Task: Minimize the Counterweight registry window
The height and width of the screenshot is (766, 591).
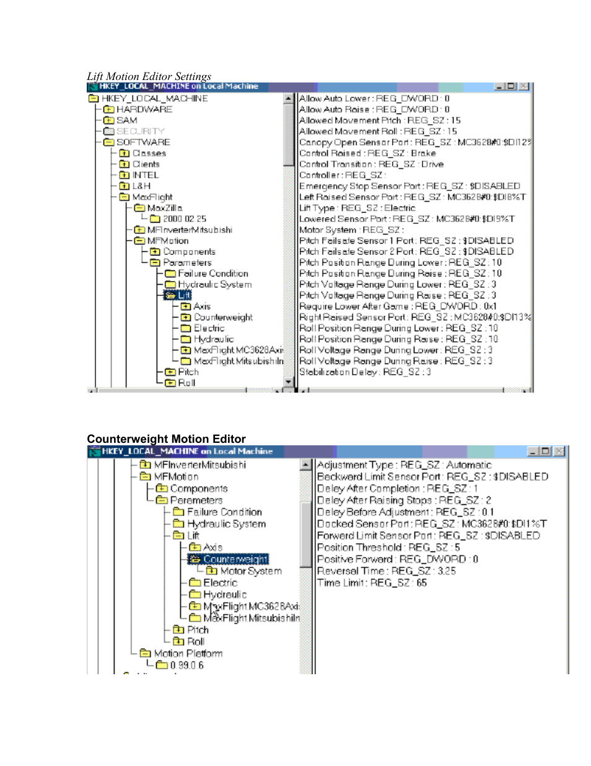Action: 533,452
